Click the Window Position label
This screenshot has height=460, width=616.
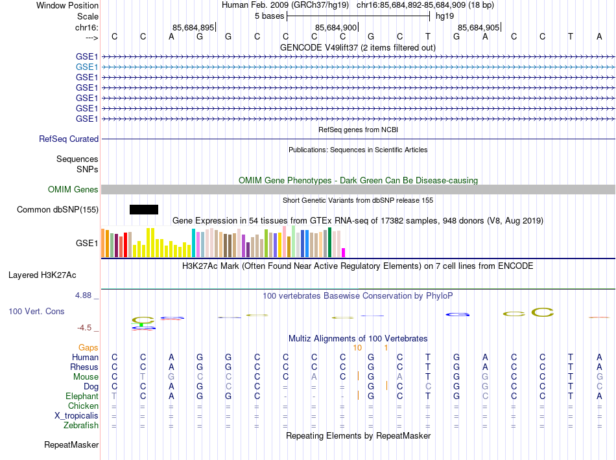click(x=67, y=5)
